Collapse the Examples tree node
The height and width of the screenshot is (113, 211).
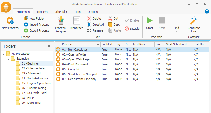pyautogui.click(x=9, y=59)
